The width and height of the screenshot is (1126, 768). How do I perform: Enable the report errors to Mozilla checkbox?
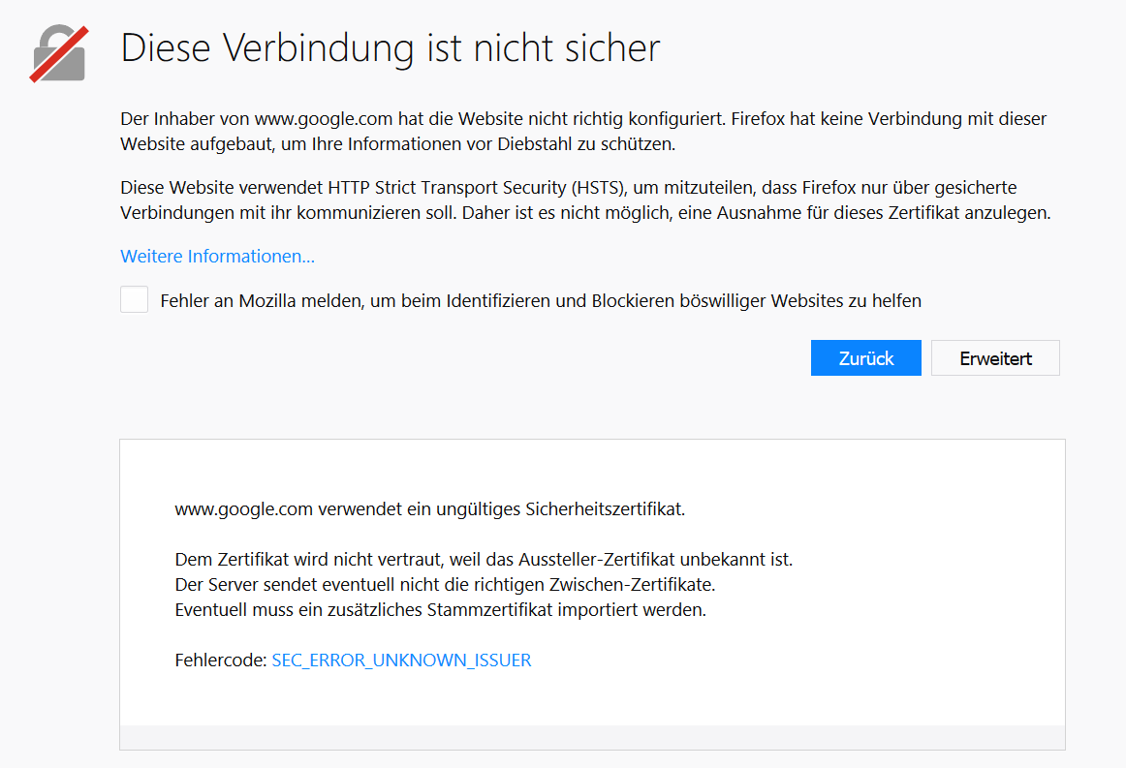click(x=134, y=300)
